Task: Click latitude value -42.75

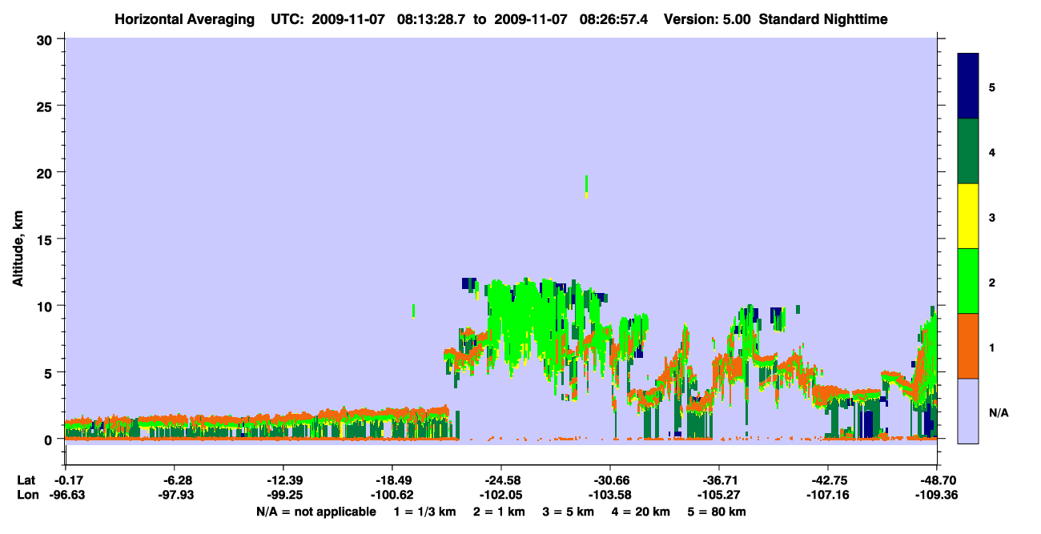Action: pyautogui.click(x=828, y=480)
